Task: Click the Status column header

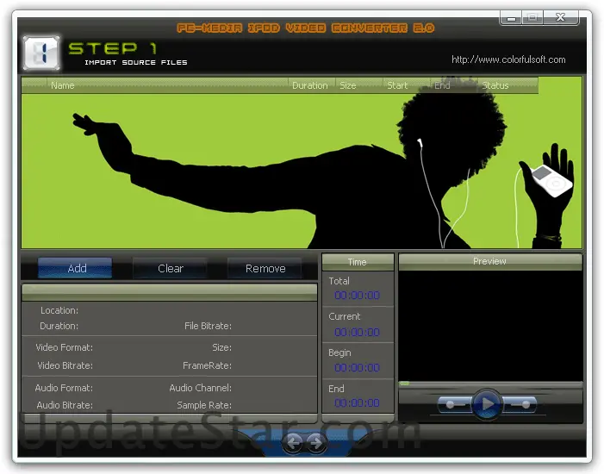Action: click(495, 85)
